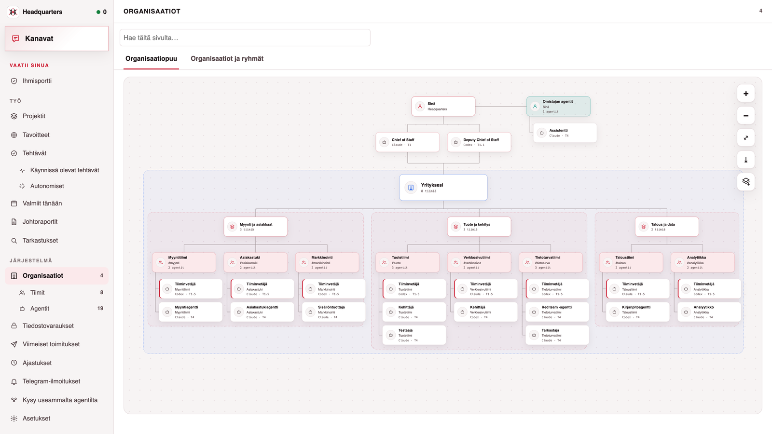Click the Headquarters logo icon

tap(13, 12)
